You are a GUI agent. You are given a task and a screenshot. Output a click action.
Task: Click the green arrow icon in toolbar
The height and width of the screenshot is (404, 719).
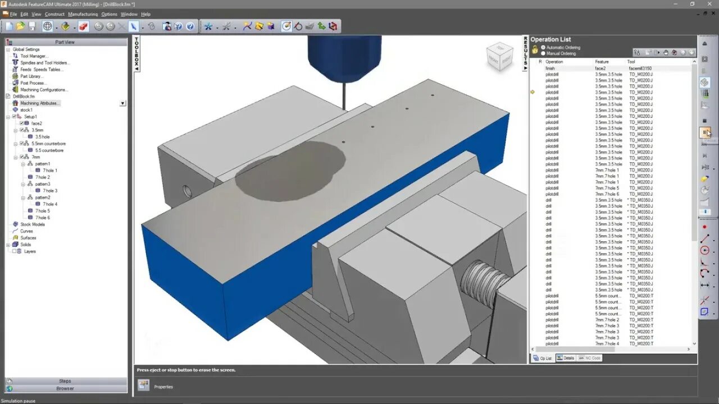(321, 26)
